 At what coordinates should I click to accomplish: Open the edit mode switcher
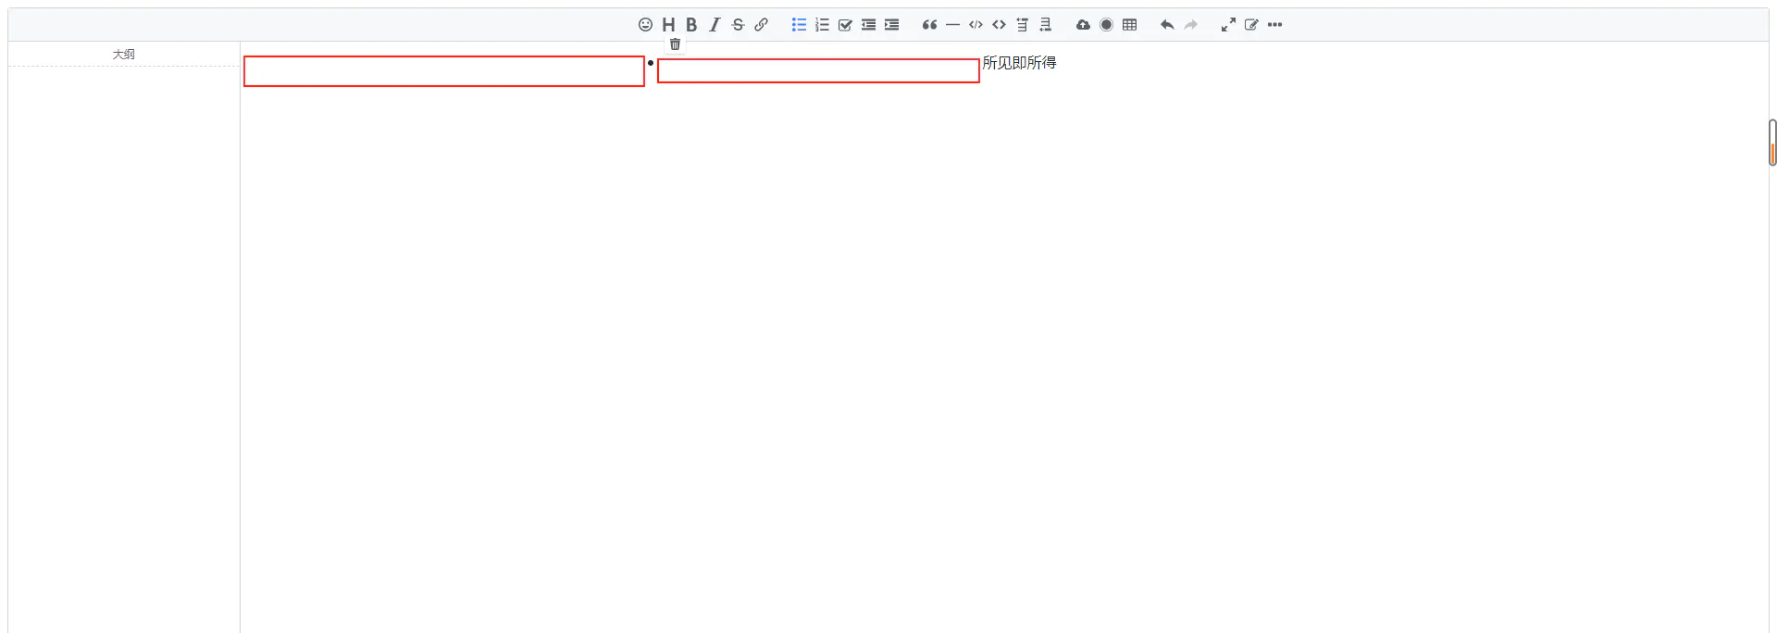(1251, 25)
